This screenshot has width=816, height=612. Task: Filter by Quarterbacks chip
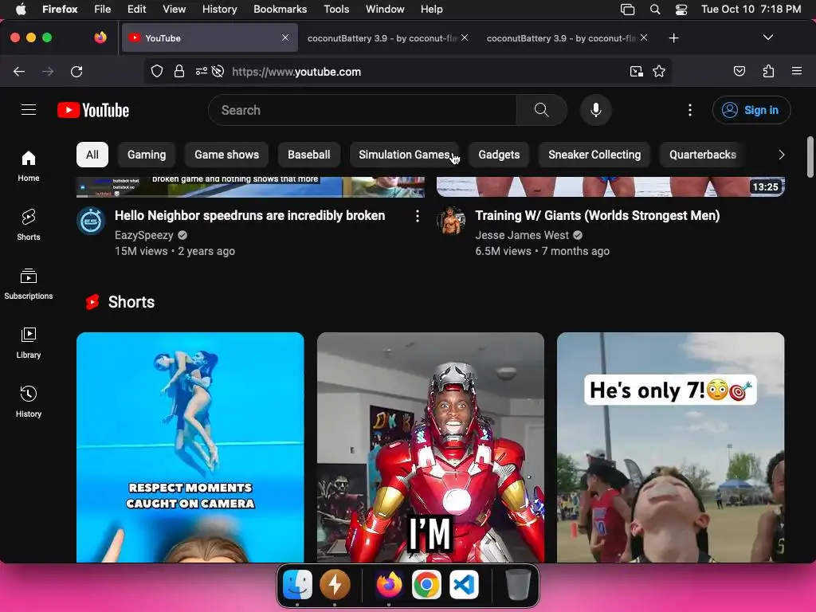(x=703, y=155)
